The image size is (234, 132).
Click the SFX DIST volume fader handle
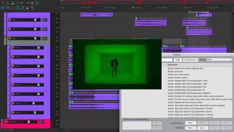[x=29, y=122]
